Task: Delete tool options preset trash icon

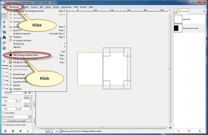Action: pyautogui.click(x=20, y=131)
